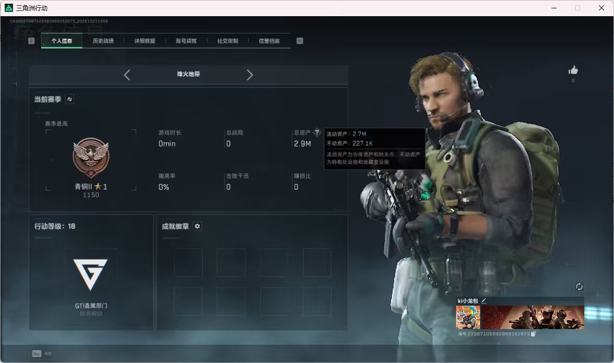Click the 赛季最高 label

click(56, 124)
